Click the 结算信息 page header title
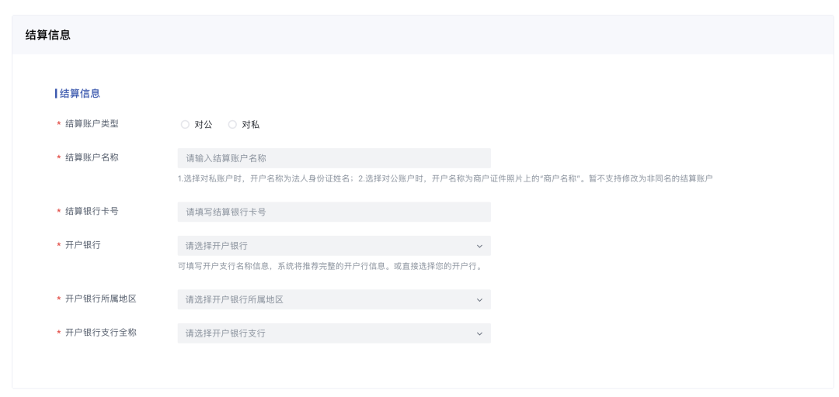This screenshot has width=839, height=397. point(48,35)
